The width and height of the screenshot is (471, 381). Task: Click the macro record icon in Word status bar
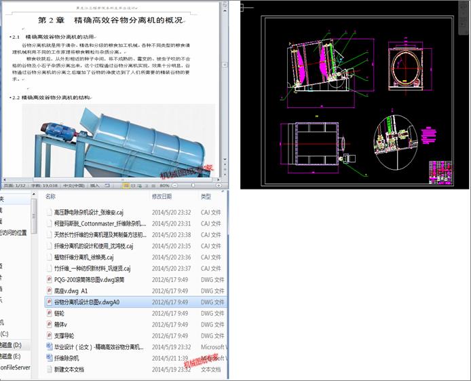[107, 185]
